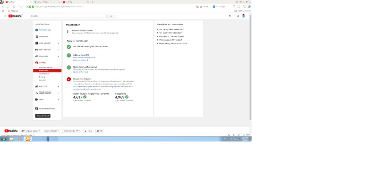Expand 'Review your agreement with YouTube'
The height and width of the screenshot is (174, 369).
172,43
